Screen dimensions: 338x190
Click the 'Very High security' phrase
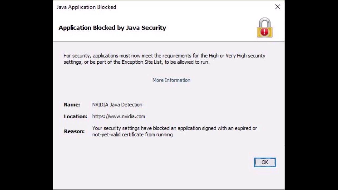coord(245,56)
